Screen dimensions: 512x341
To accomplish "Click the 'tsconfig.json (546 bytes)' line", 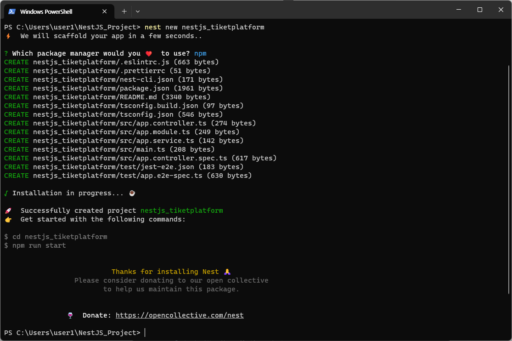I will point(113,114).
